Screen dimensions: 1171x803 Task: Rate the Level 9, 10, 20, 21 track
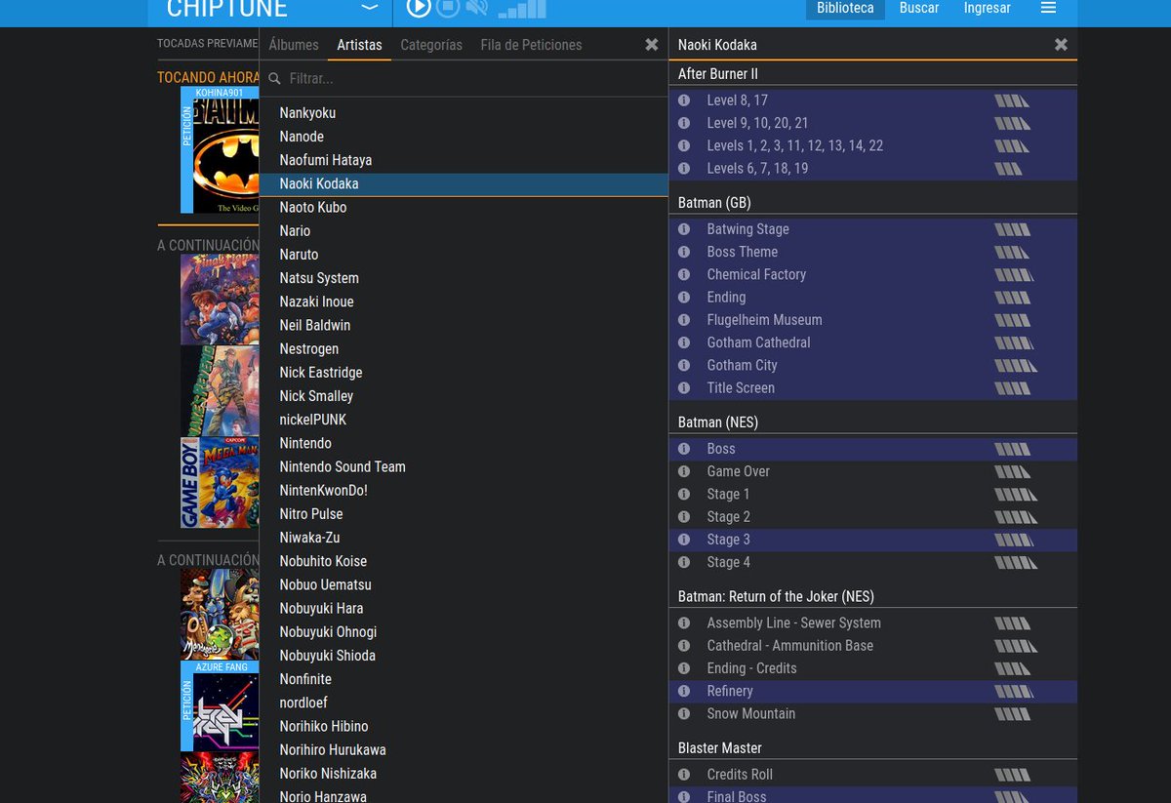(1013, 123)
